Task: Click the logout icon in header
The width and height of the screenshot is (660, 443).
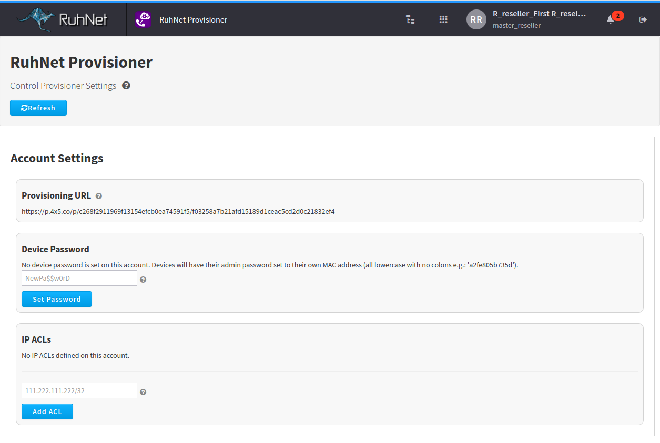Action: 643,19
